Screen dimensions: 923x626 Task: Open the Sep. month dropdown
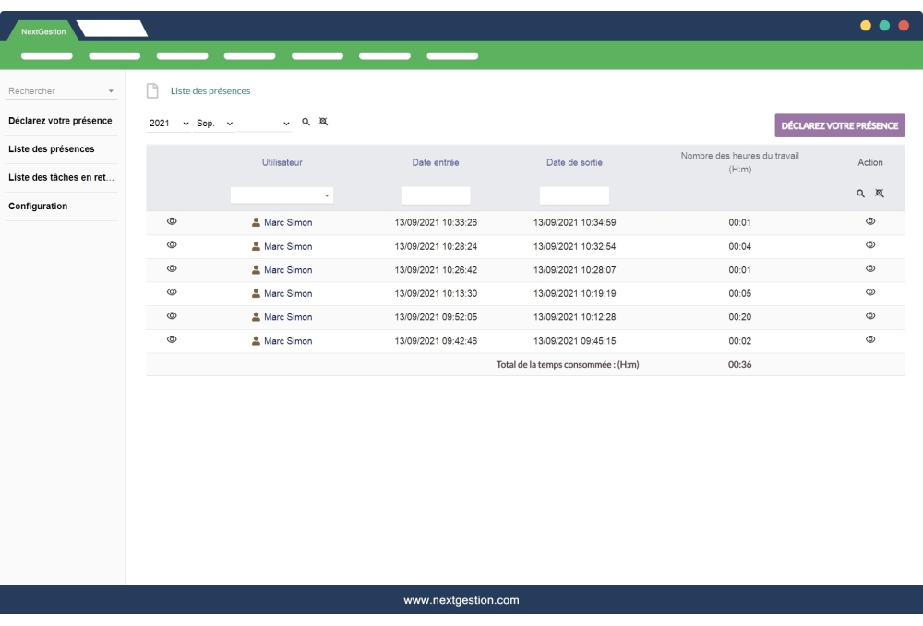[214, 124]
